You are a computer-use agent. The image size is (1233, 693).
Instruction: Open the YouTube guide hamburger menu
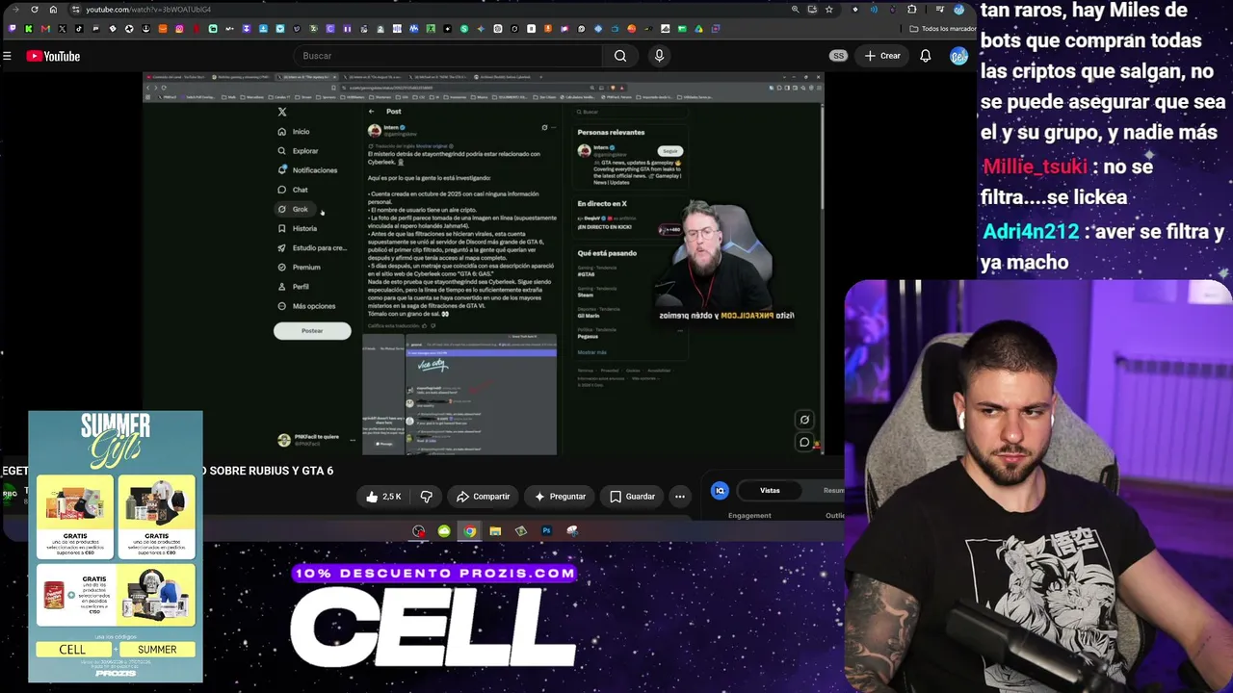tap(7, 56)
